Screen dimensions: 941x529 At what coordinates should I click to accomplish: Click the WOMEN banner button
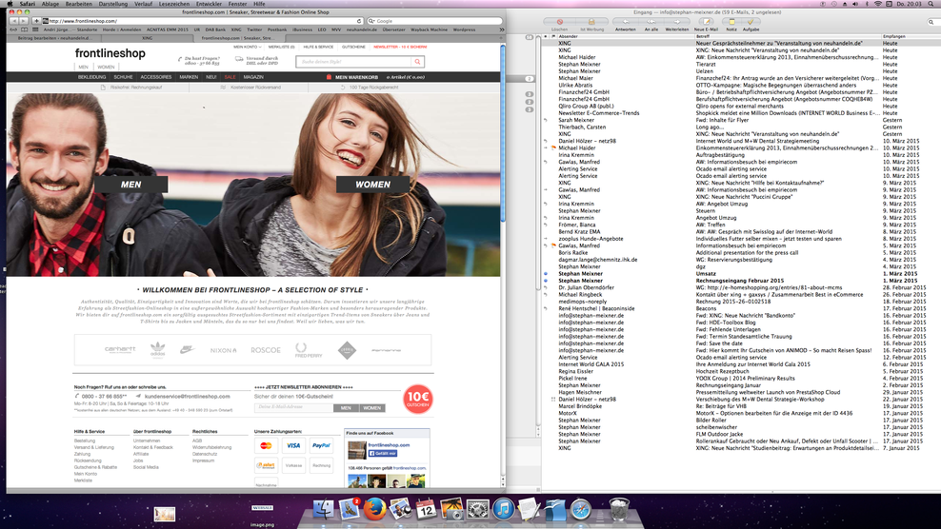pyautogui.click(x=372, y=185)
